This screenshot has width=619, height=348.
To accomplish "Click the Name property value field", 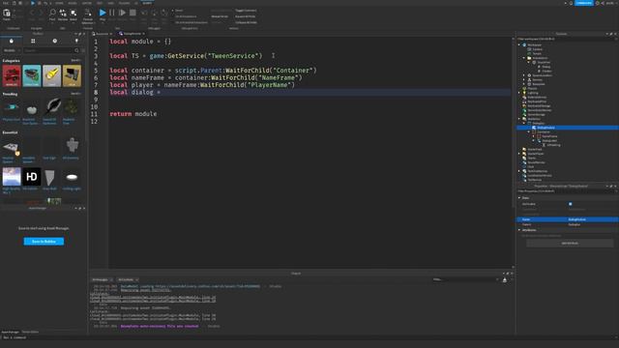I will point(592,219).
